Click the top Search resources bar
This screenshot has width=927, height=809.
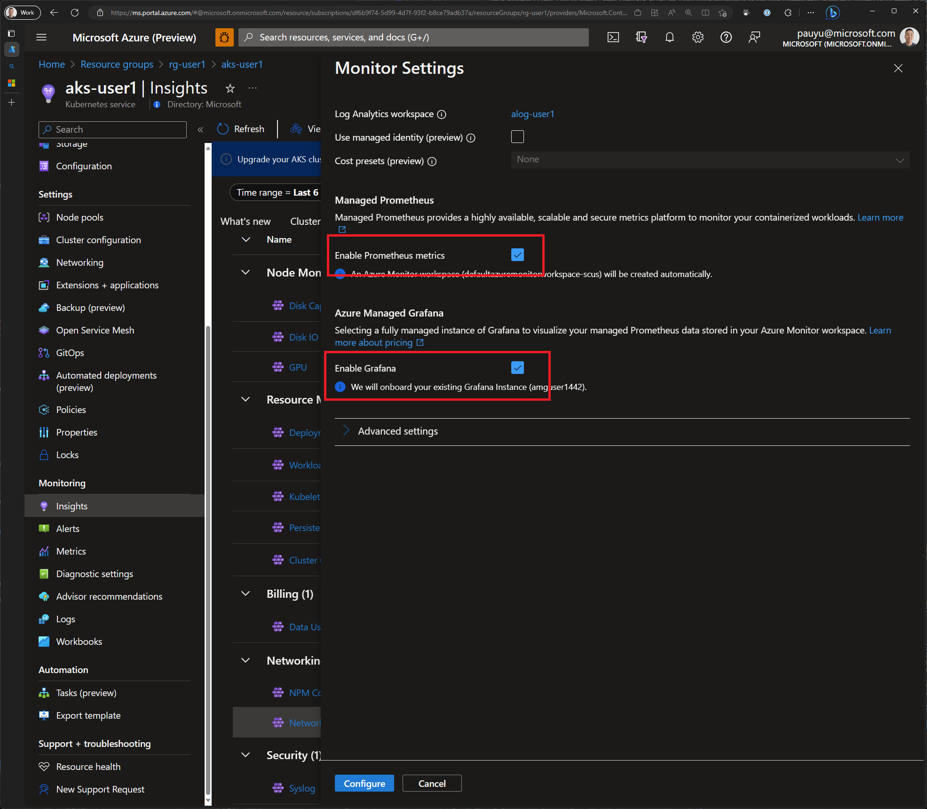point(414,37)
